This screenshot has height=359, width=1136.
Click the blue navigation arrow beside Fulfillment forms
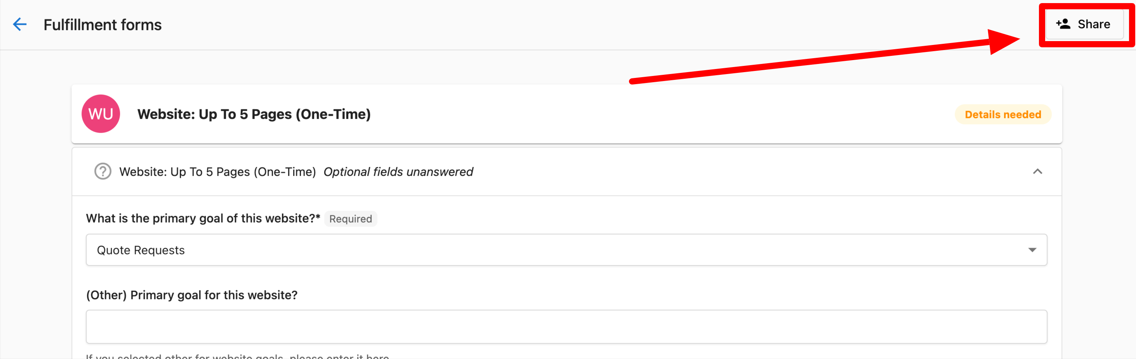[19, 25]
